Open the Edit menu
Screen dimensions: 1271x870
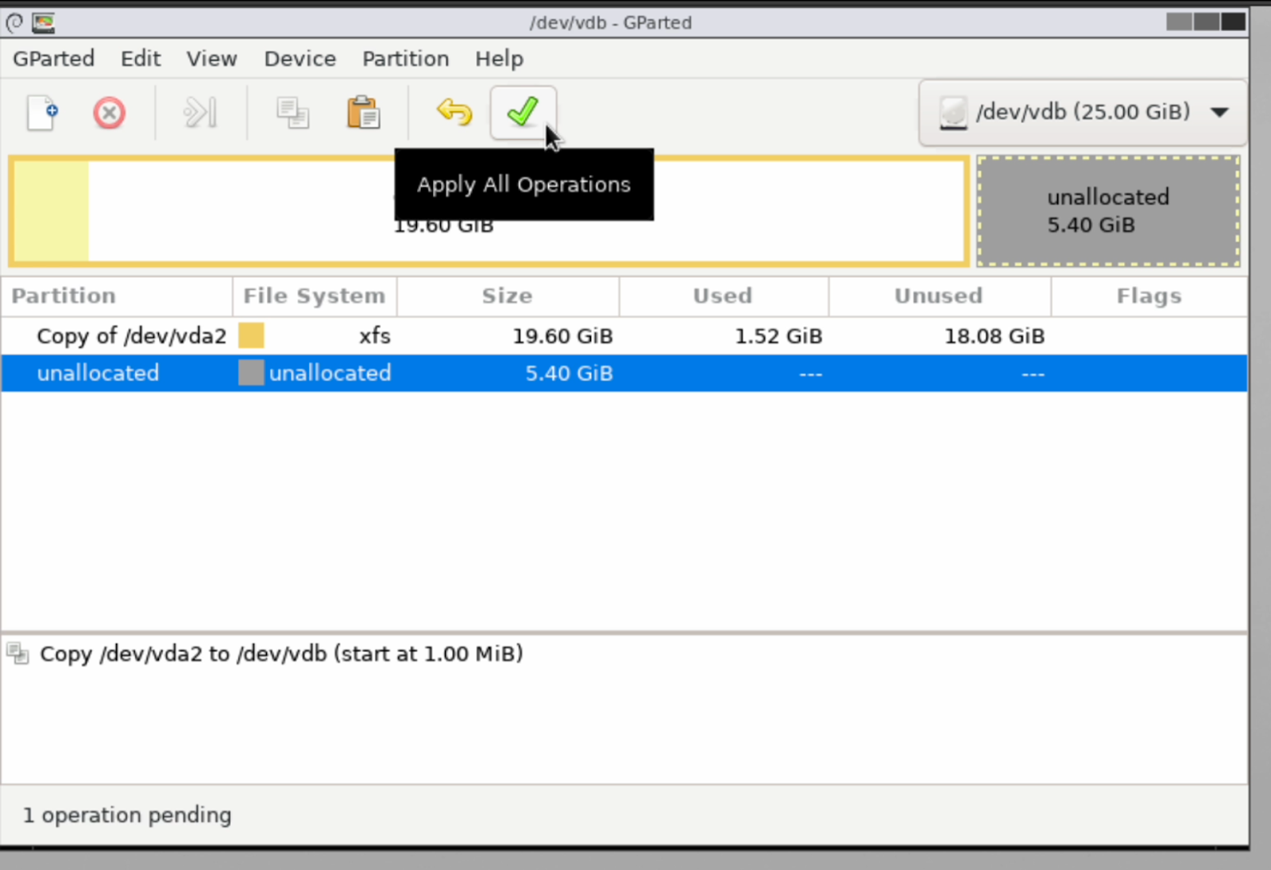point(141,58)
